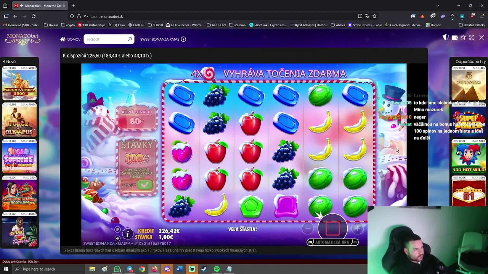Expand Ostatné záložky bookmarks folder
Image resolution: width=488 pixels, height=274 pixels.
(472, 25)
